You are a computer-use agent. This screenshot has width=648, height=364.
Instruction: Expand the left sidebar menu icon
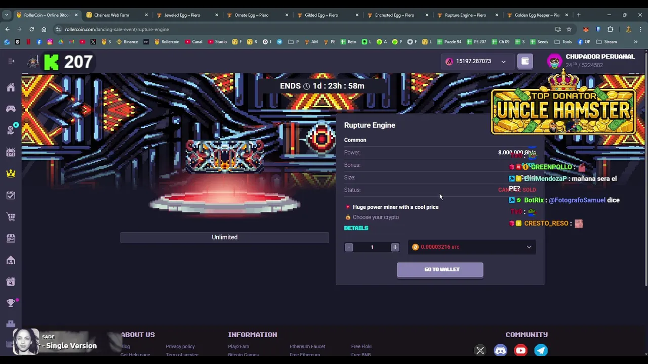tap(11, 61)
